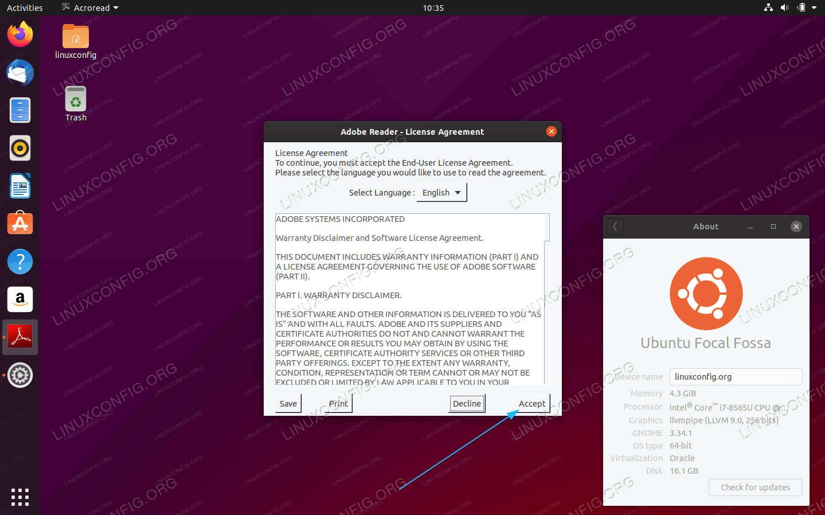Click the back arrow in About window
Viewport: 825px width, 515px height.
(x=615, y=227)
